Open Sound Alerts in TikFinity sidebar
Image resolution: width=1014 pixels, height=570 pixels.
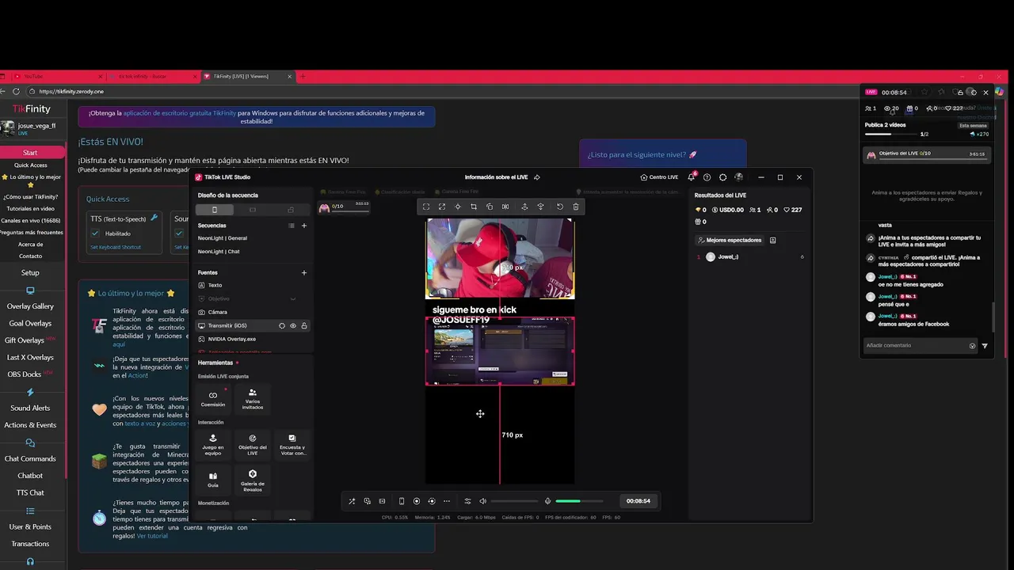[x=30, y=408]
